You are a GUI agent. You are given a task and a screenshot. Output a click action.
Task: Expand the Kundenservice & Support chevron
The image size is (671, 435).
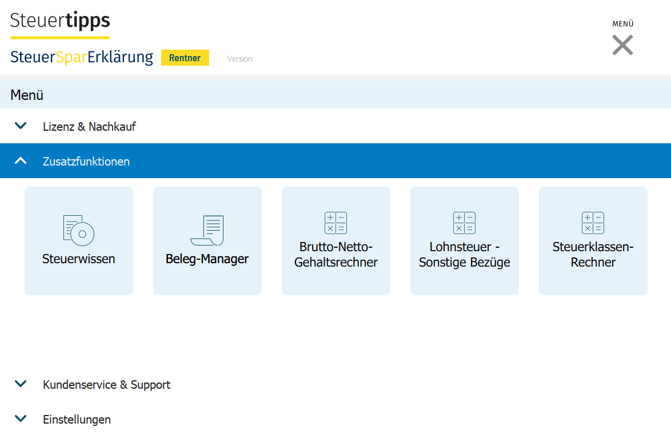point(21,384)
